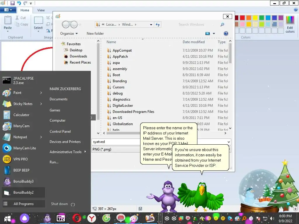Image resolution: width=299 pixels, height=224 pixels.
Task: Click the change view icon in dialog toolbar
Action: pyautogui.click(x=208, y=34)
